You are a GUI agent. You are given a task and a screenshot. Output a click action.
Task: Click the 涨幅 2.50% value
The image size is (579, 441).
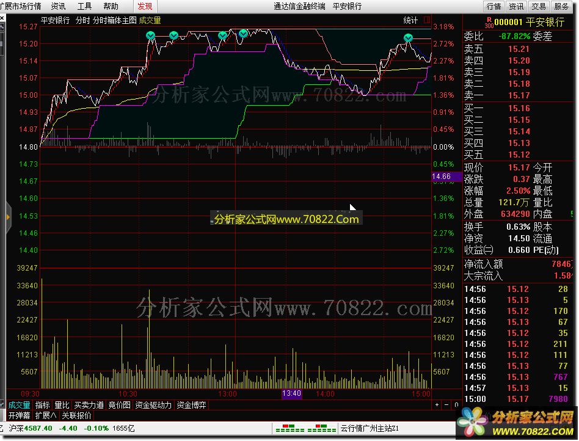[518, 191]
